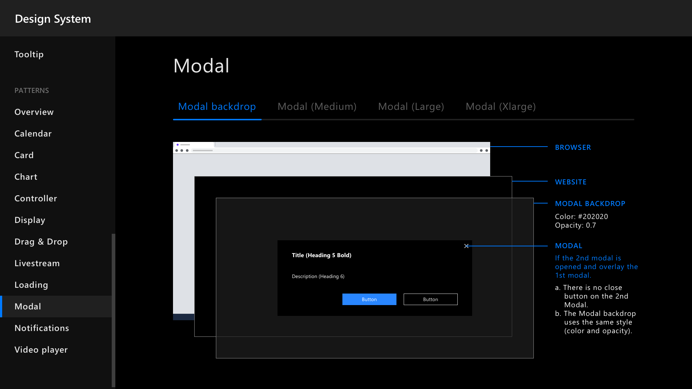Navigate to the Card pattern
Screen dimensions: 692x389
(x=24, y=155)
